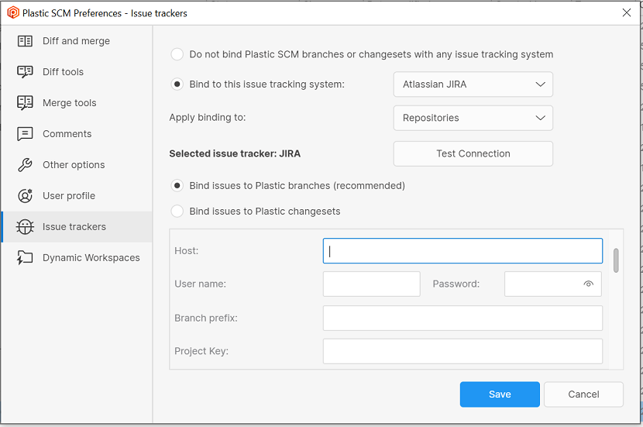Cancel the preferences dialog
This screenshot has width=643, height=427.
(583, 394)
